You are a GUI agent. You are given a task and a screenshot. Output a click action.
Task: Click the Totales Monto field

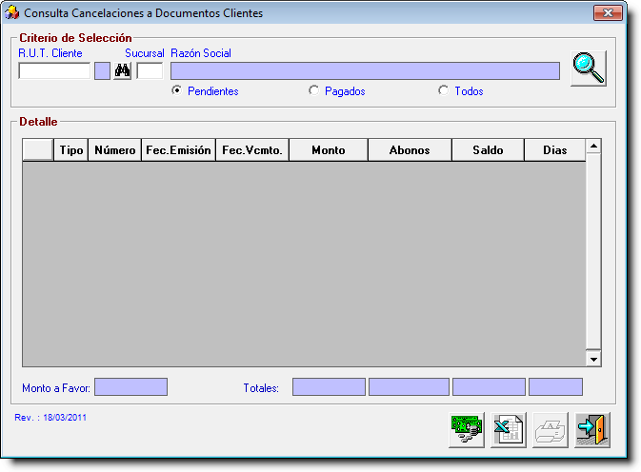329,386
